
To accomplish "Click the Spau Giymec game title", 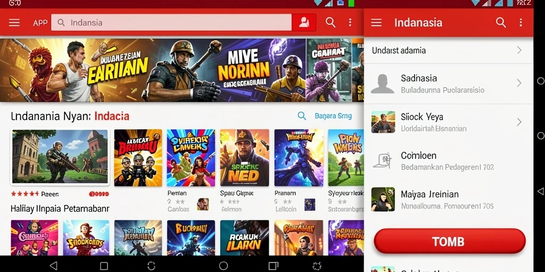I will tap(237, 193).
